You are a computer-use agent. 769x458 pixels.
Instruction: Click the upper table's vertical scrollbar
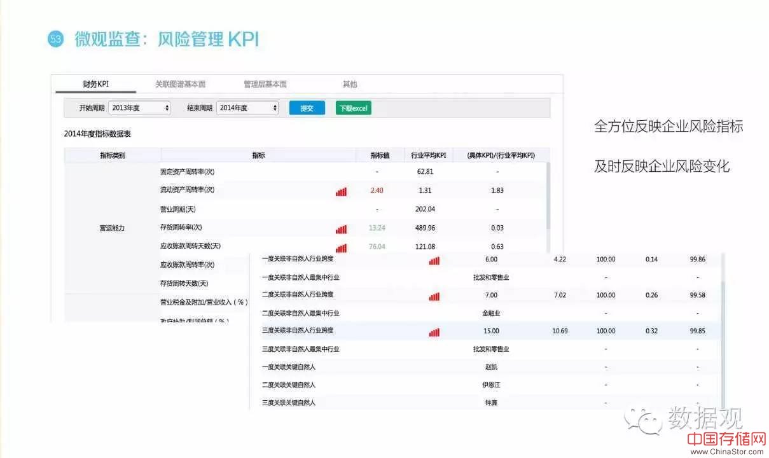click(x=548, y=197)
